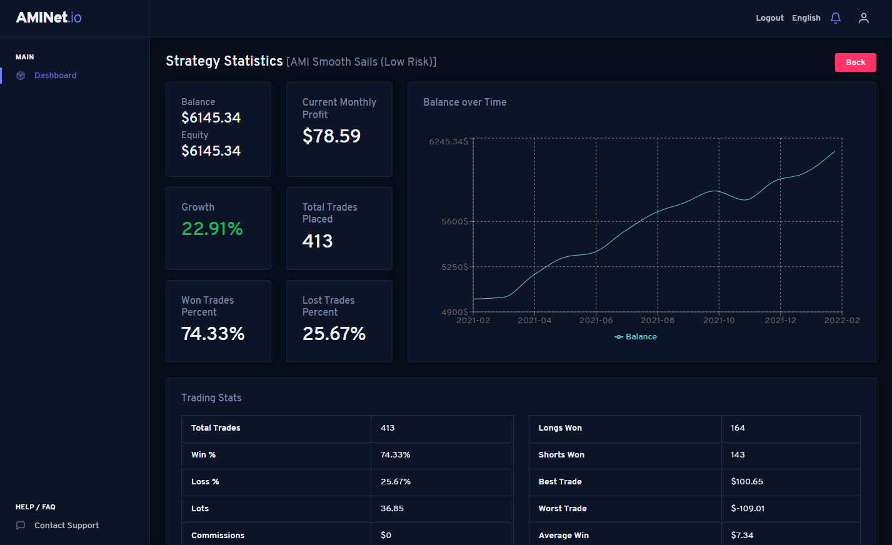Click the Best Trade row label

click(x=560, y=482)
